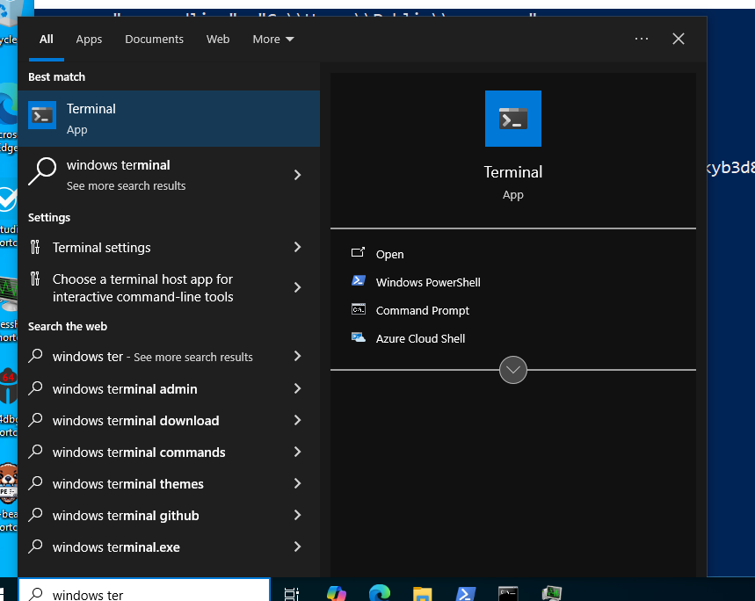755x601 pixels.
Task: Select the windows terminal search suggestion
Action: pyautogui.click(x=169, y=175)
